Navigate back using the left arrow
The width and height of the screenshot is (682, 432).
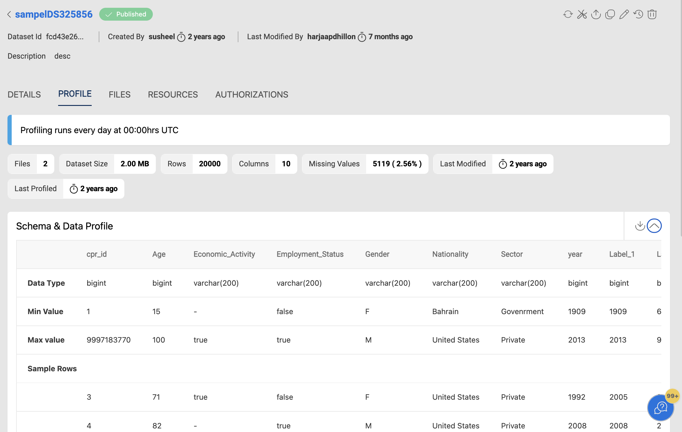click(x=9, y=14)
